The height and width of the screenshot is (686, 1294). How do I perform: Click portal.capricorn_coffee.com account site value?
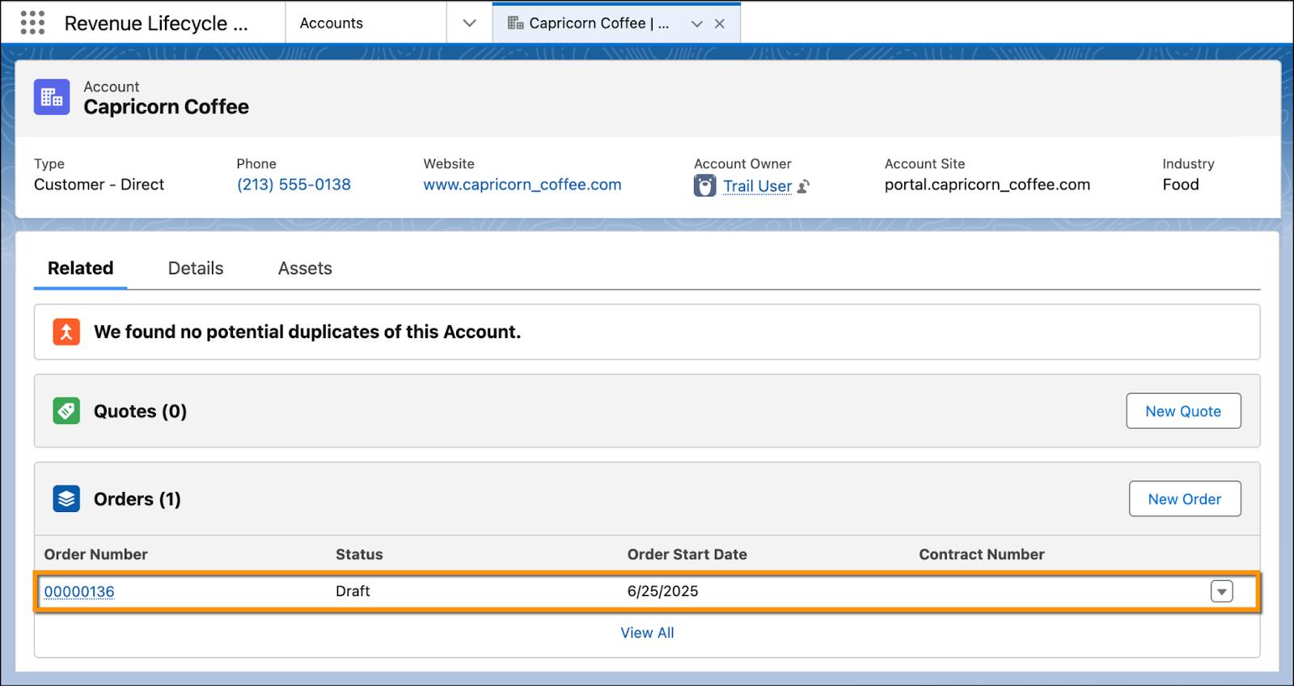tap(987, 184)
